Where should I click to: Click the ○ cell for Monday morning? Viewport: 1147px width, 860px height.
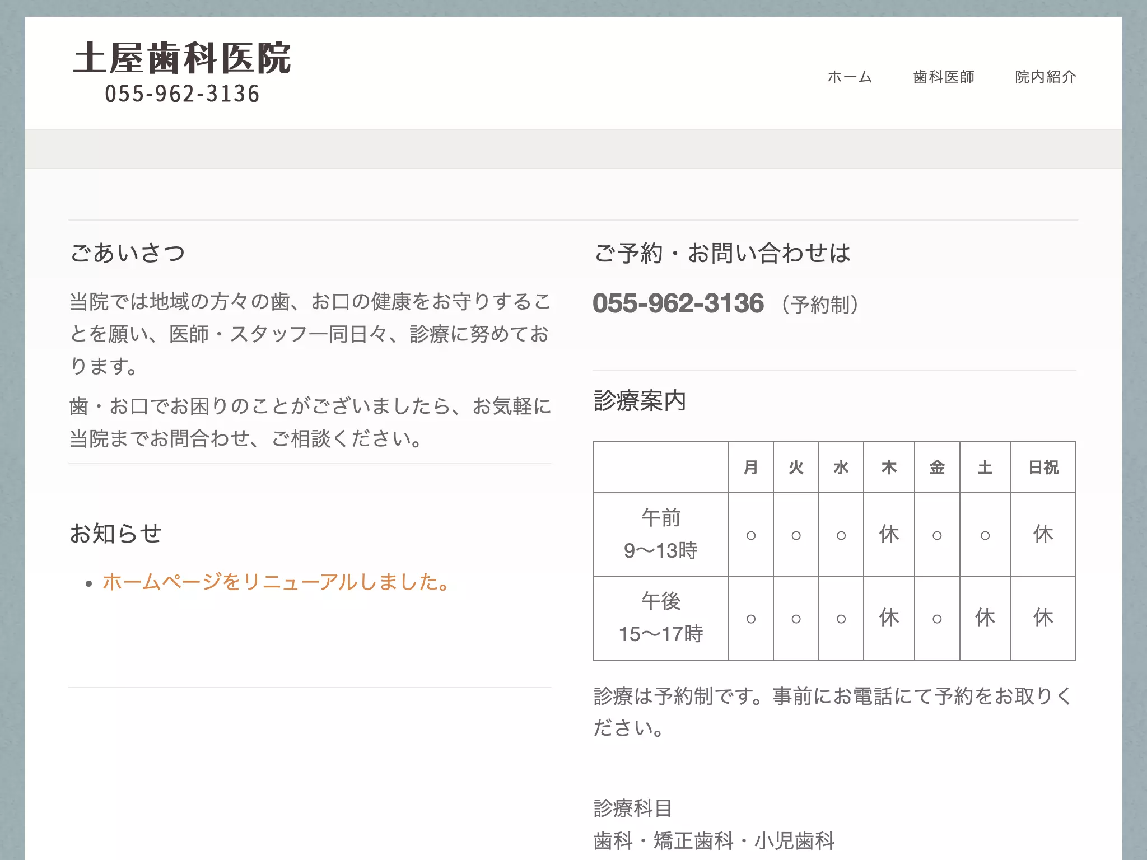point(751,535)
